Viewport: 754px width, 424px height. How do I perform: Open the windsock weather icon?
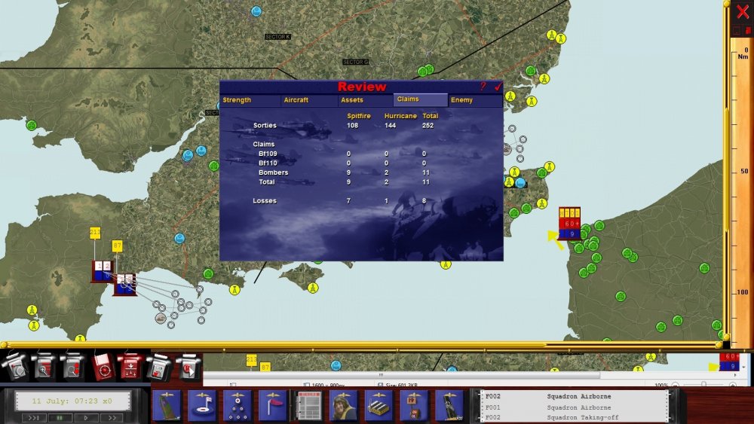(273, 405)
